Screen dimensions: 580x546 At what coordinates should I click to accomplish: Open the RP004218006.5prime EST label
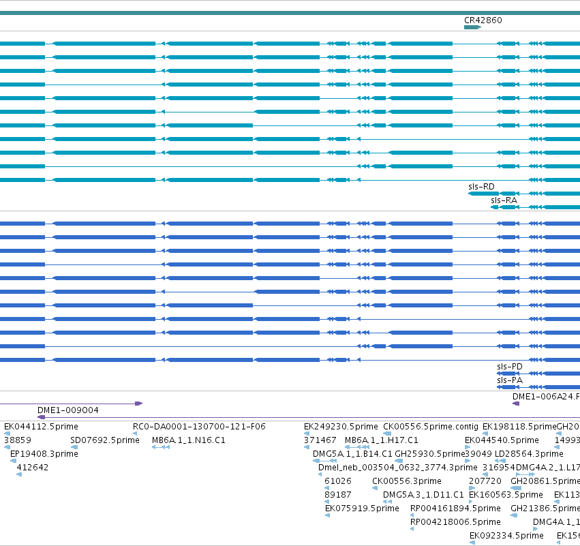[455, 522]
